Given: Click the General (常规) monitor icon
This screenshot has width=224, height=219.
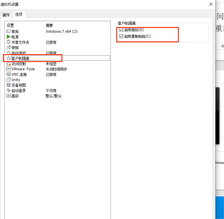Looking at the screenshot, I should 9,32.
